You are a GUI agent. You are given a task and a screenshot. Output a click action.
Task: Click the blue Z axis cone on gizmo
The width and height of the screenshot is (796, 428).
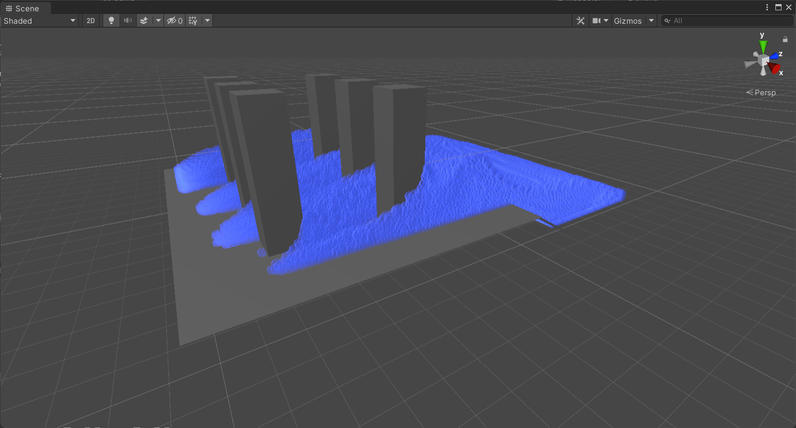coord(774,56)
